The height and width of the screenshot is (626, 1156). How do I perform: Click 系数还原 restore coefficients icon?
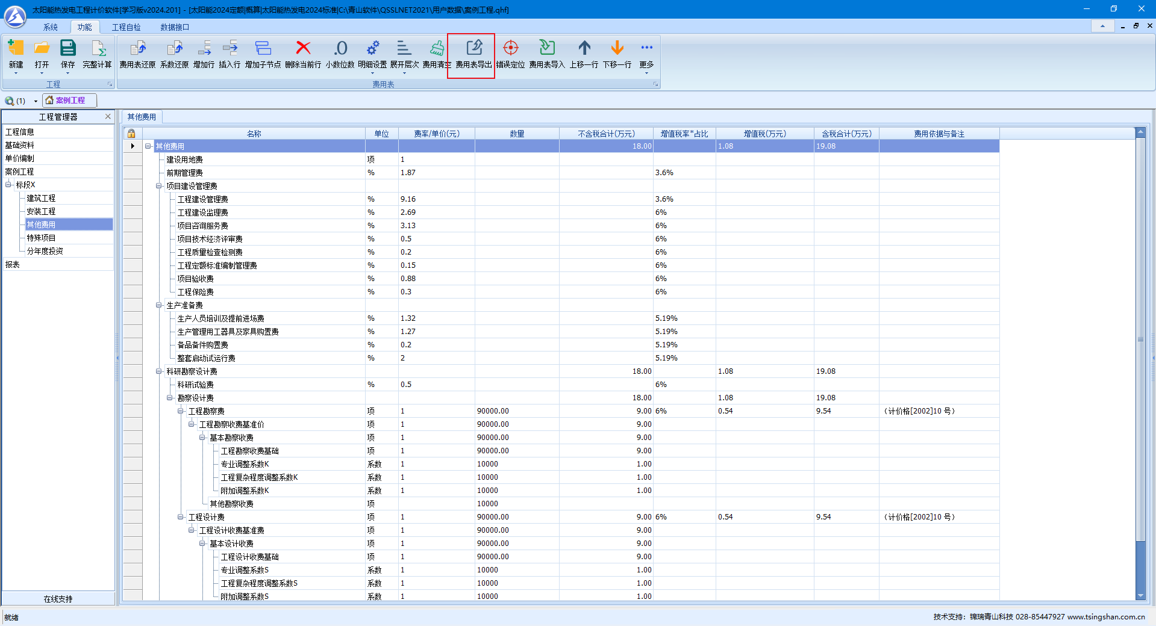click(x=174, y=48)
